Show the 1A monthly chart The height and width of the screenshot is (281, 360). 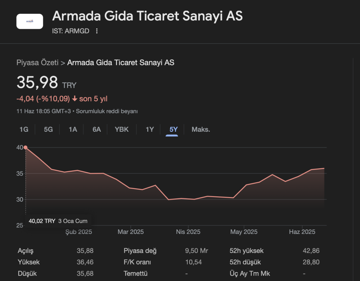[x=73, y=130]
